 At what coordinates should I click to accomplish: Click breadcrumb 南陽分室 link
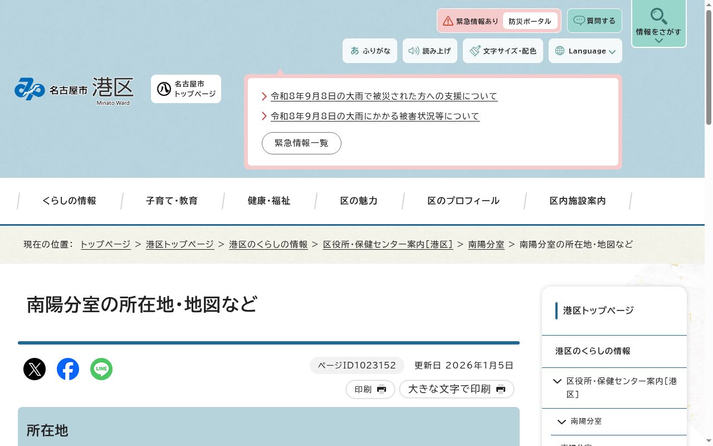pyautogui.click(x=486, y=244)
